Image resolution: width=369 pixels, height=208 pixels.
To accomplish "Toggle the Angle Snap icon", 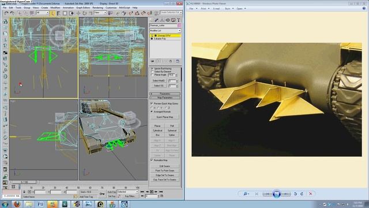I will point(137,13).
